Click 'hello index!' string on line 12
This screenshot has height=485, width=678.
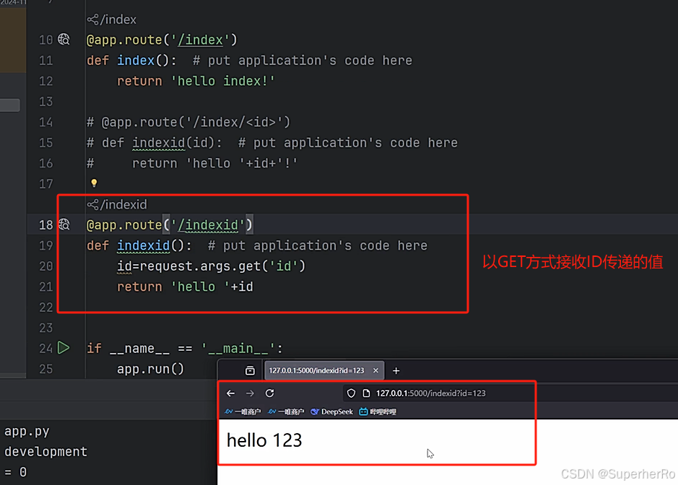tap(222, 81)
